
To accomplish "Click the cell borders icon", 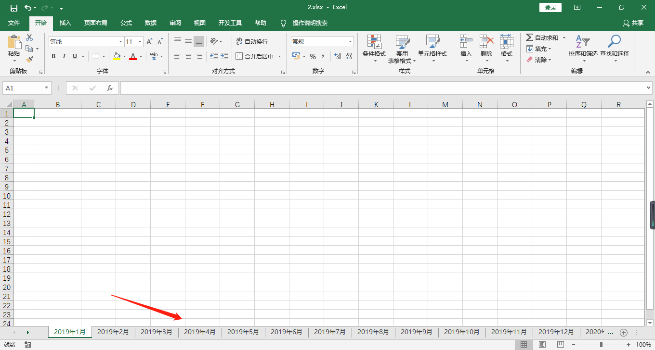I will 95,56.
